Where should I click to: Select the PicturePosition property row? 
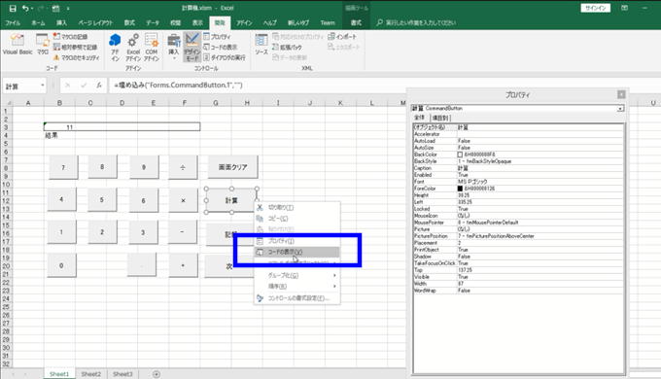click(518, 236)
